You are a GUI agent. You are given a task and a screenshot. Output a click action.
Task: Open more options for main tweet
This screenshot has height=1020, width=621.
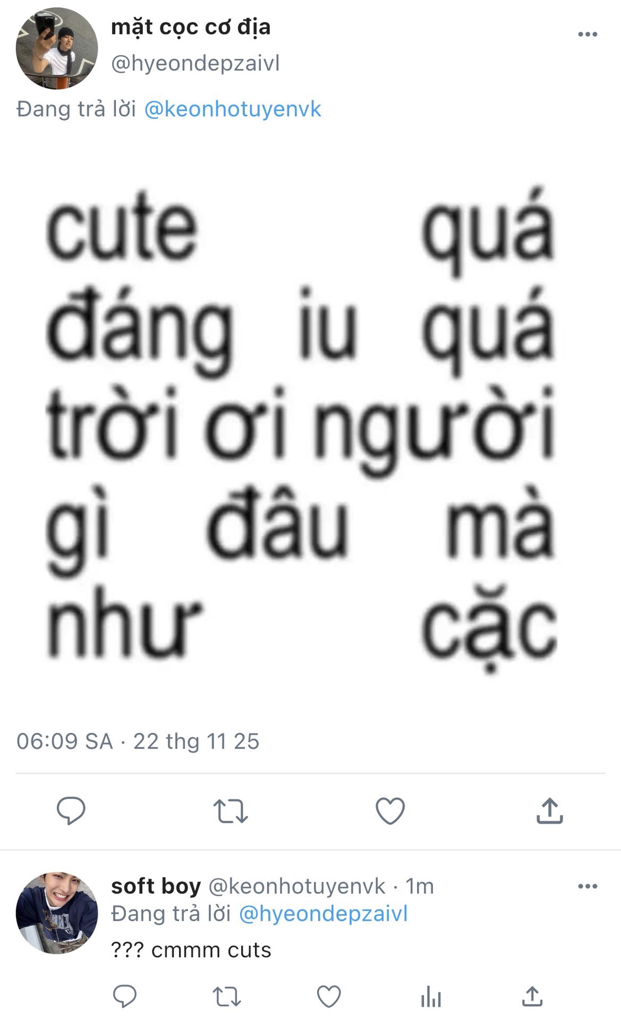pyautogui.click(x=588, y=35)
